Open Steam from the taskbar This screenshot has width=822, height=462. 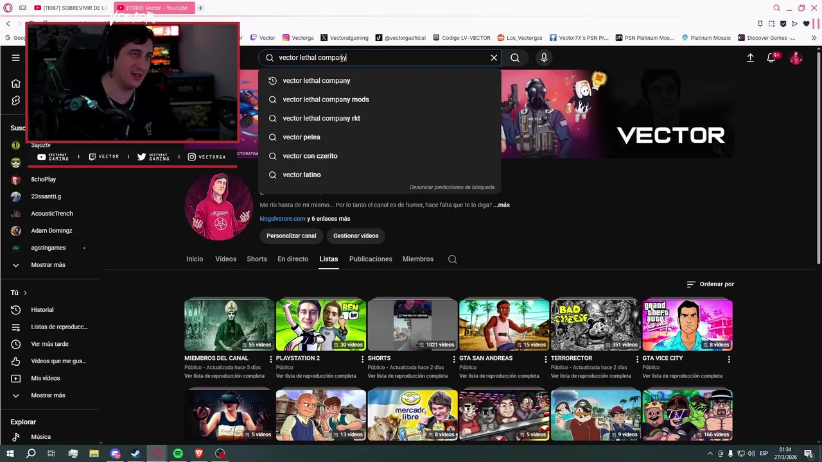tap(136, 454)
